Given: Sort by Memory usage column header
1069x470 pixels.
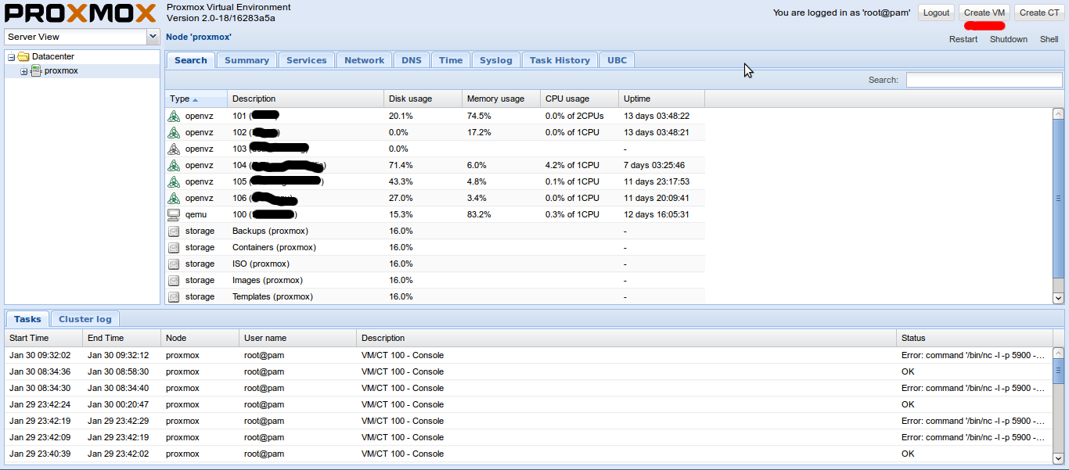Looking at the screenshot, I should tap(502, 99).
